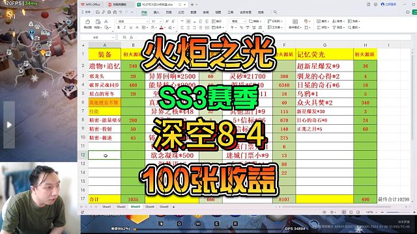
Task: Click the filter funnel button
Action: [x=338, y=27]
